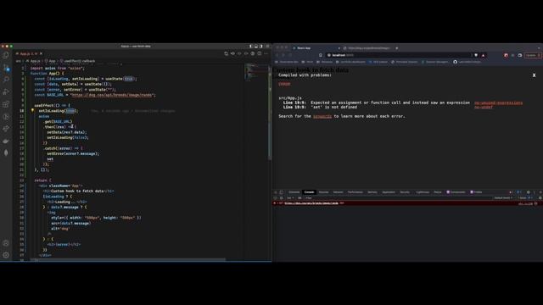This screenshot has height=305, width=543.
Task: Open Lighthouse tab in DevTools
Action: (423, 192)
